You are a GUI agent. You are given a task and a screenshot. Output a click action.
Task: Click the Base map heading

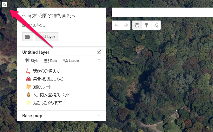(32, 116)
